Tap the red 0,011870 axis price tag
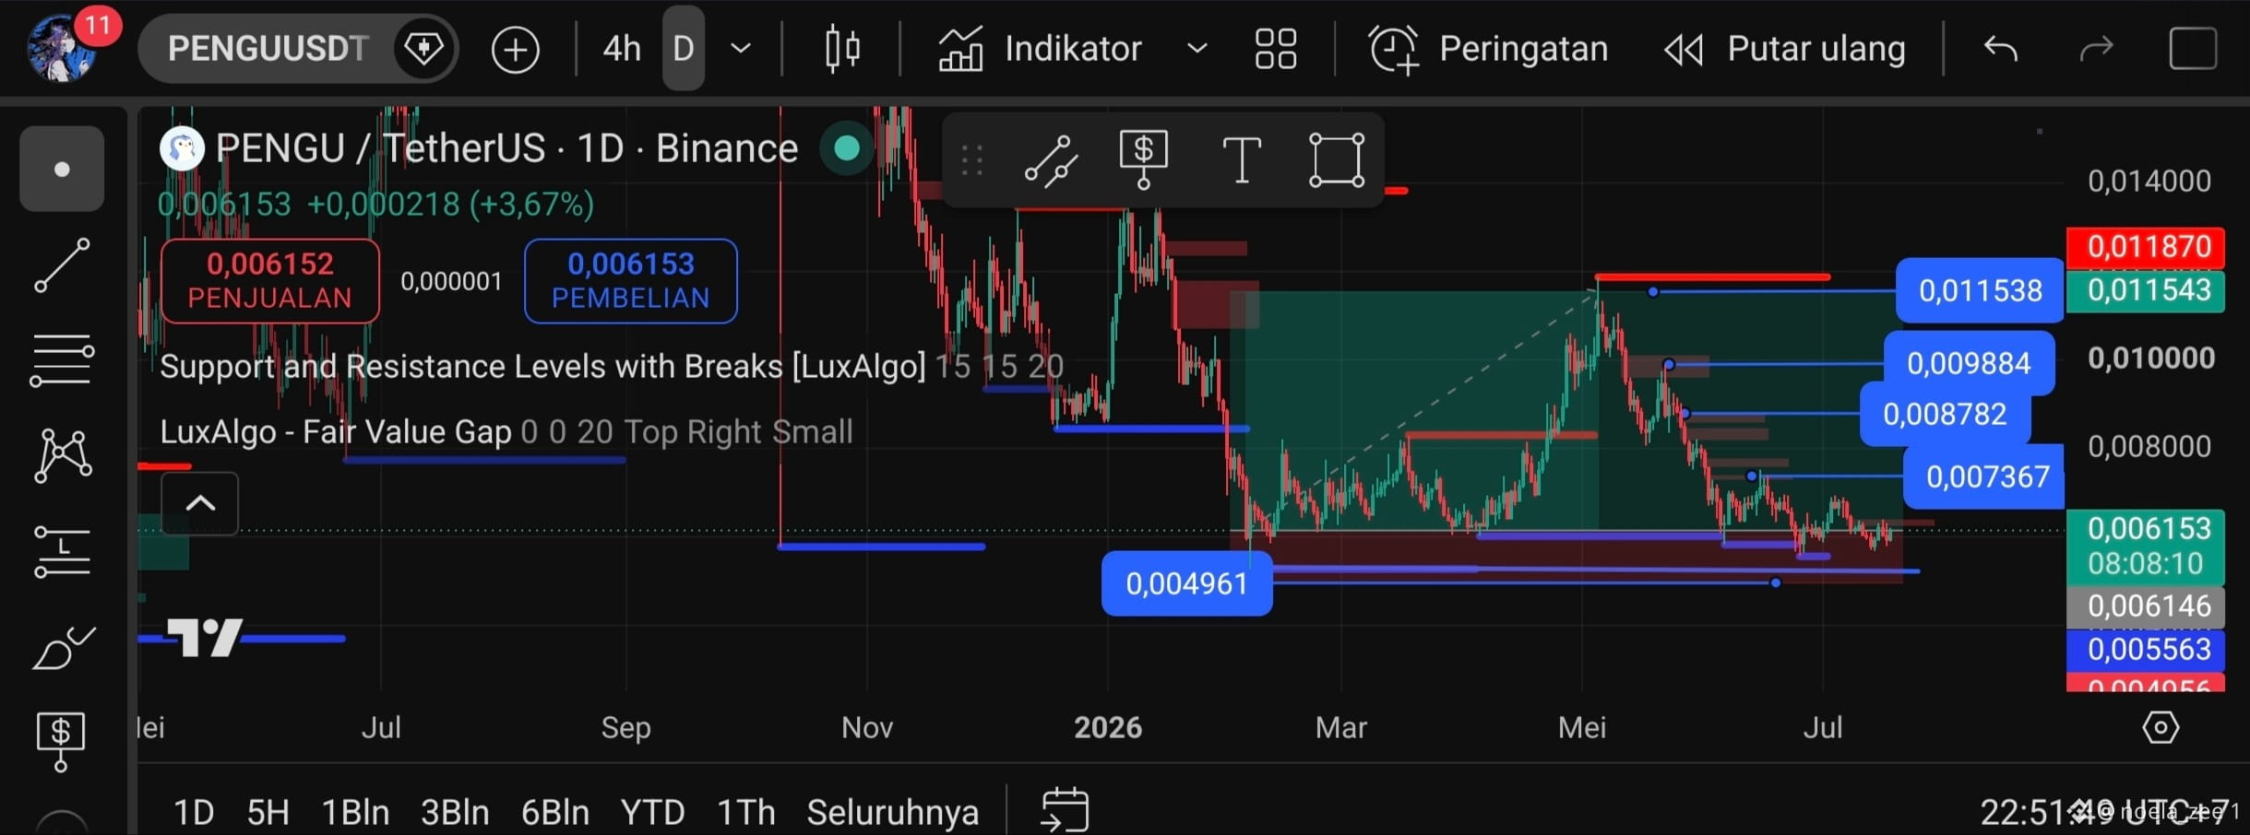 coord(2146,247)
